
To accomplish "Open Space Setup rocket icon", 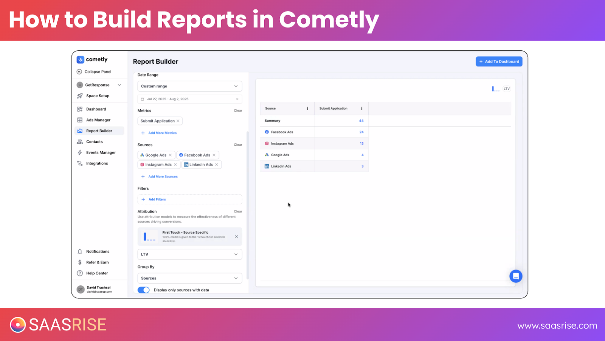I will [80, 96].
